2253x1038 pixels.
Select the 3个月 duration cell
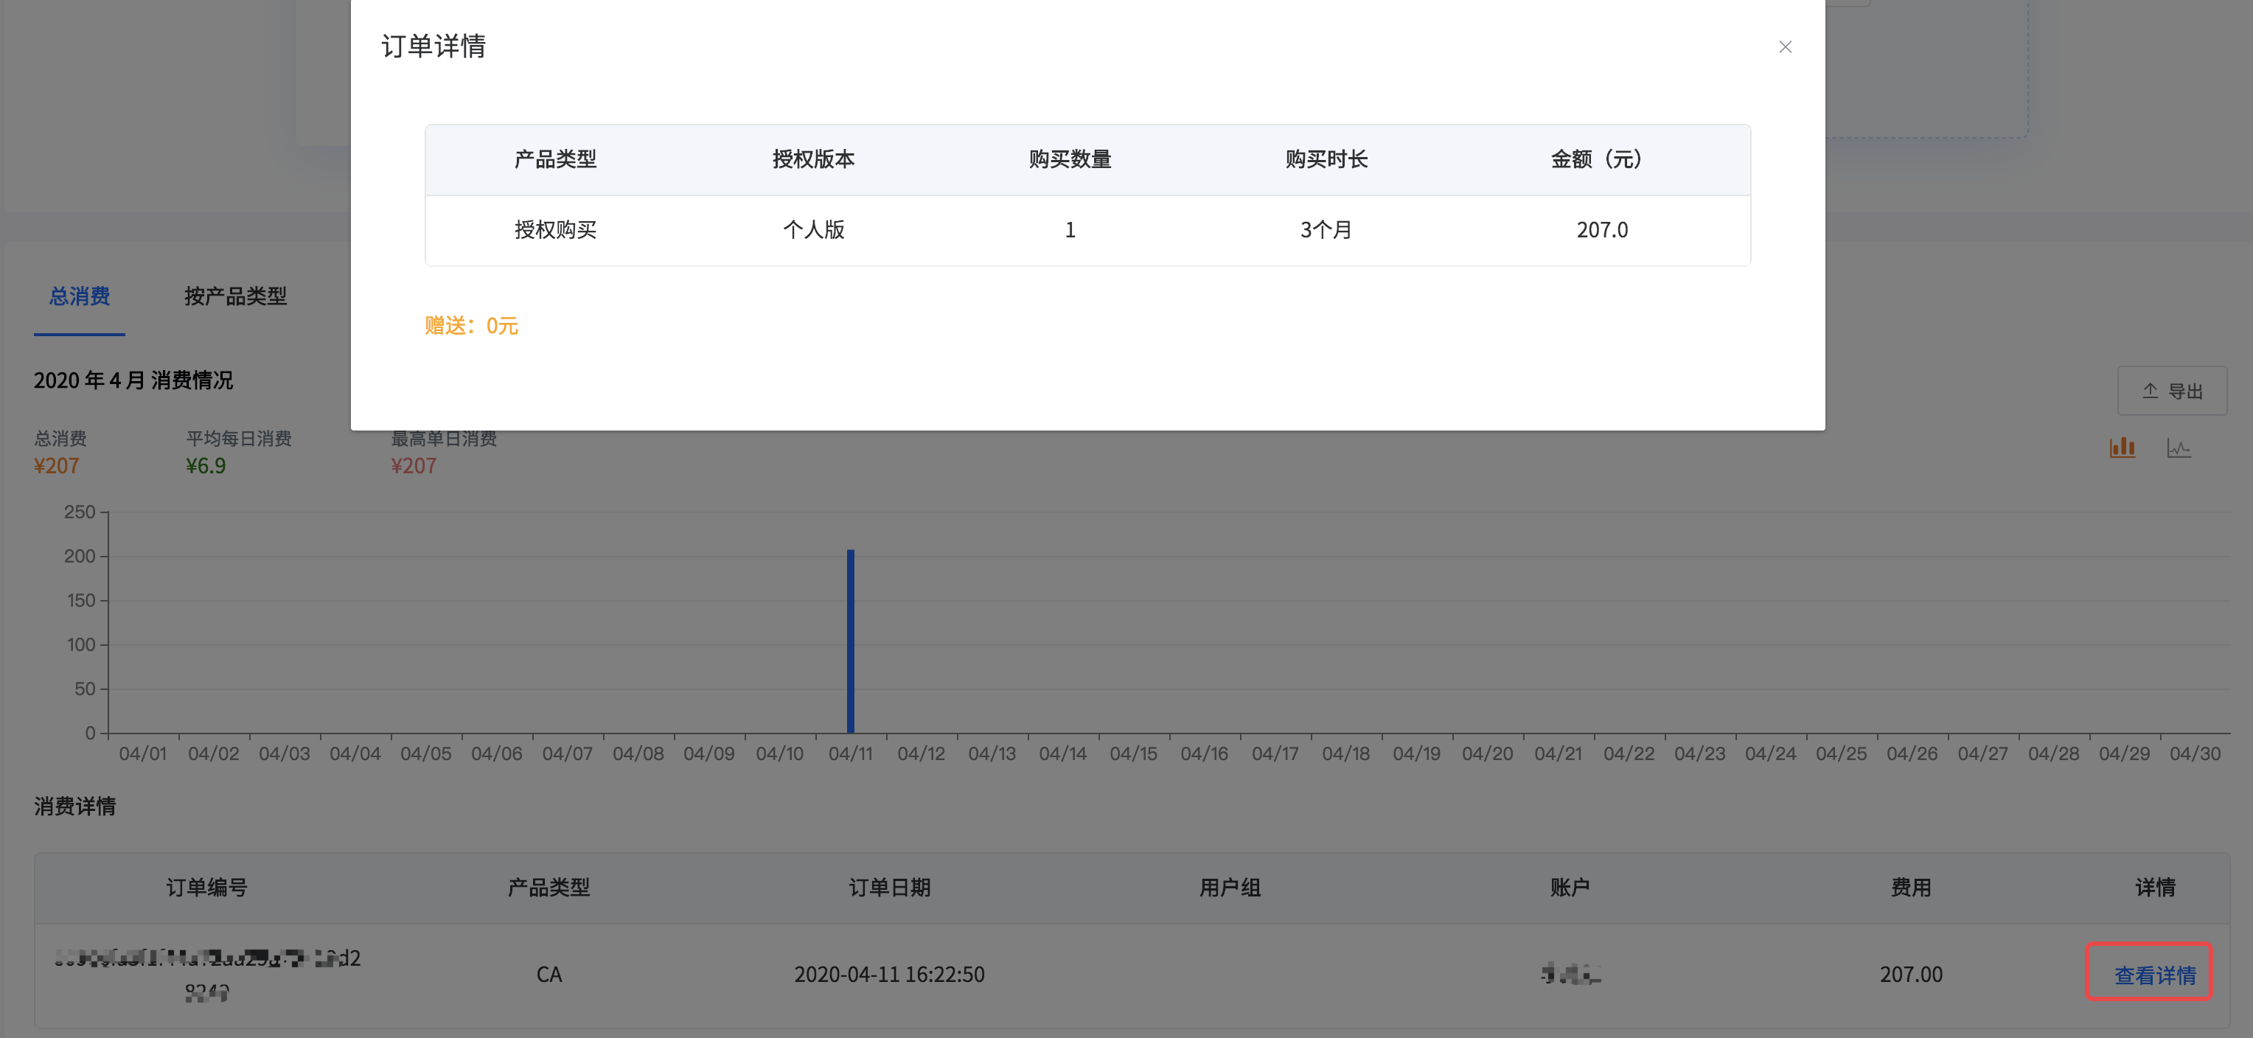pos(1327,230)
